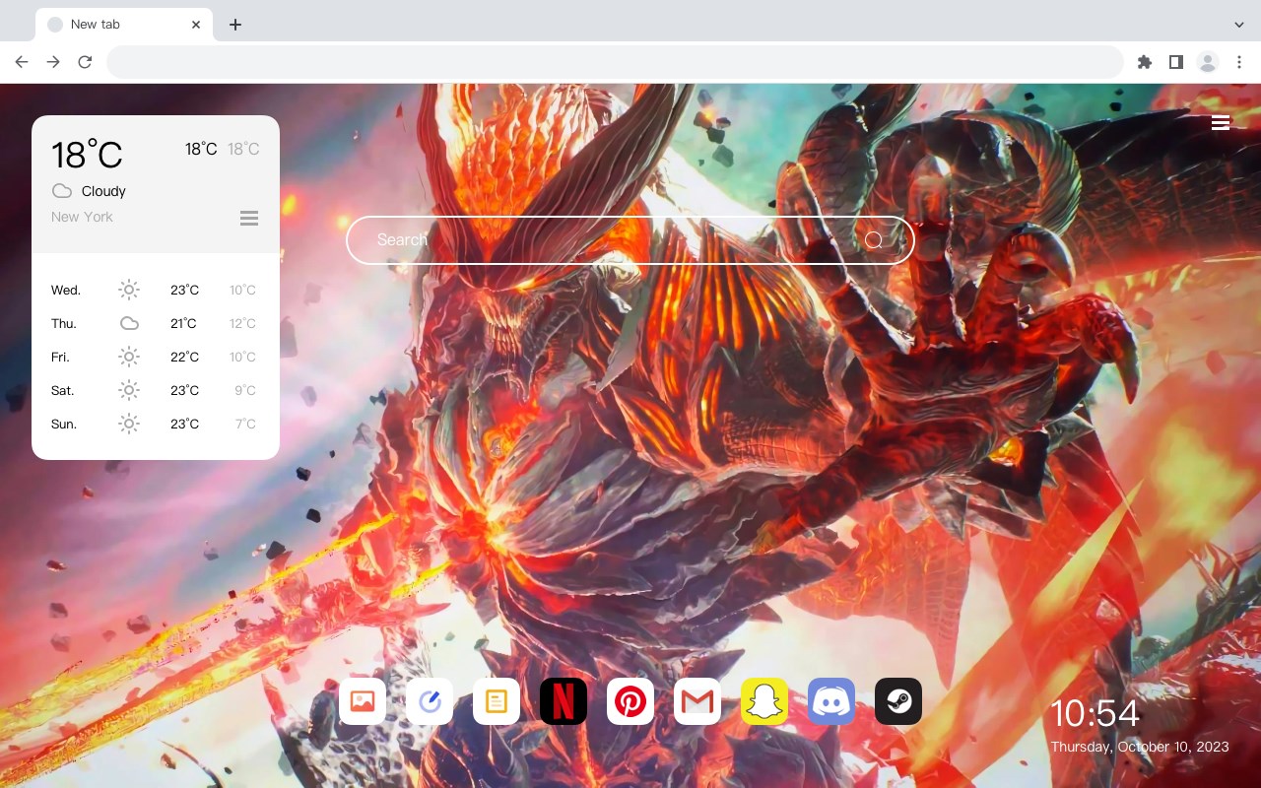This screenshot has width=1261, height=788.
Task: Click the cloudy icon beside Cloudy
Action: point(62,191)
